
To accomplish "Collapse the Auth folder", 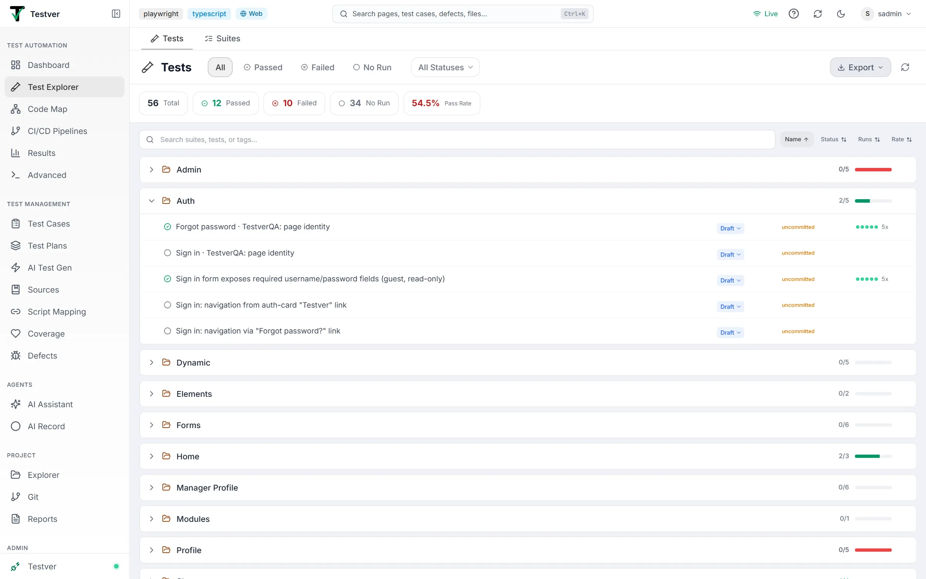I will [152, 201].
